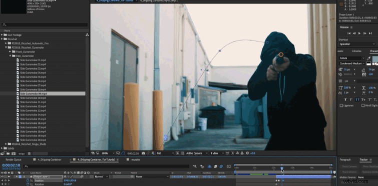Collapse the Ricochet folder

pyautogui.click(x=2, y=39)
